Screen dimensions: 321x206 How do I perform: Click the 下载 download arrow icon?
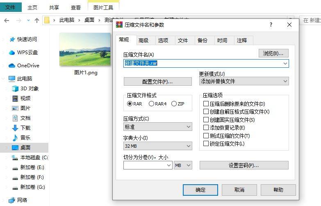click(15, 128)
